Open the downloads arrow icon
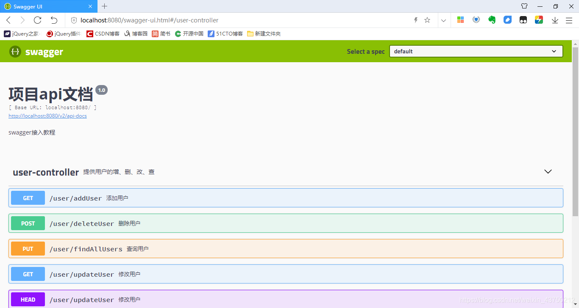This screenshot has width=579, height=308. click(555, 20)
